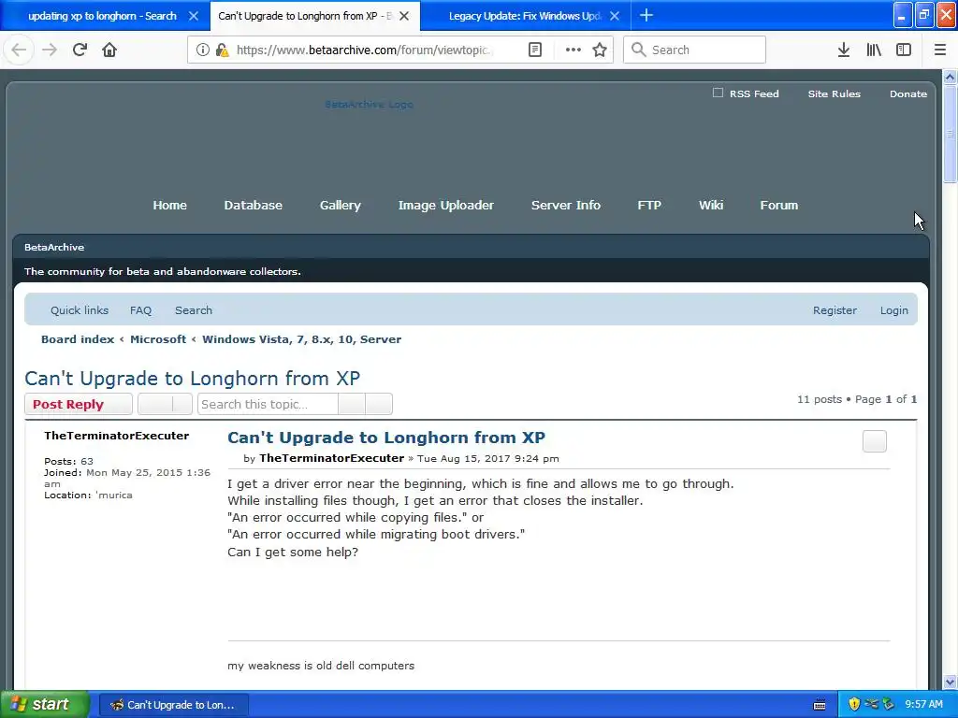Open the Windows start button

44,704
